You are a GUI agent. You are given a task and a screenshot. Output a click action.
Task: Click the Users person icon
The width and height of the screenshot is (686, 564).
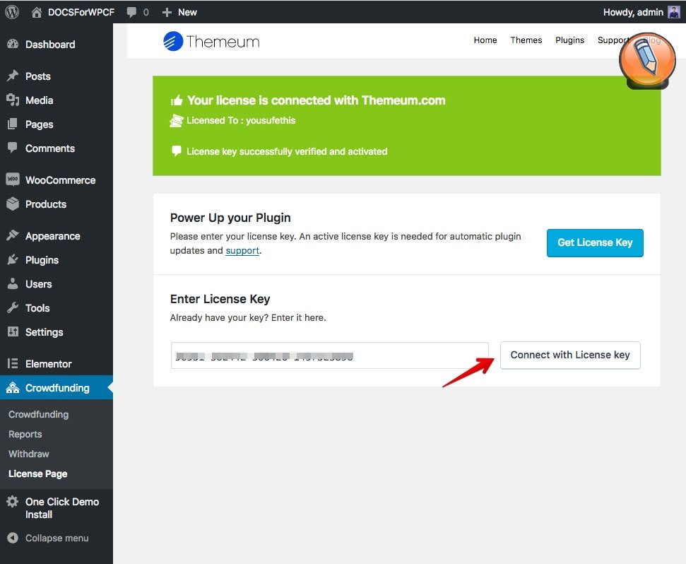point(13,283)
